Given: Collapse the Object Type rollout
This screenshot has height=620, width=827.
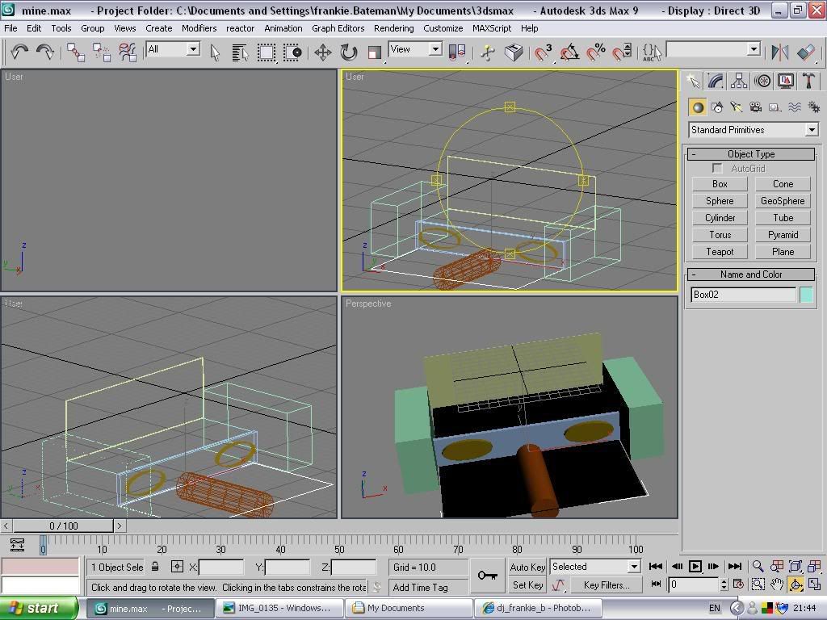Looking at the screenshot, I should click(x=751, y=154).
